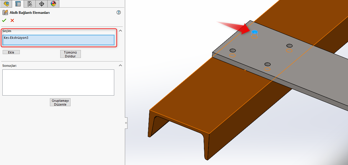Open help for Akıllı Bağlantı Elemanları

[x=119, y=12]
